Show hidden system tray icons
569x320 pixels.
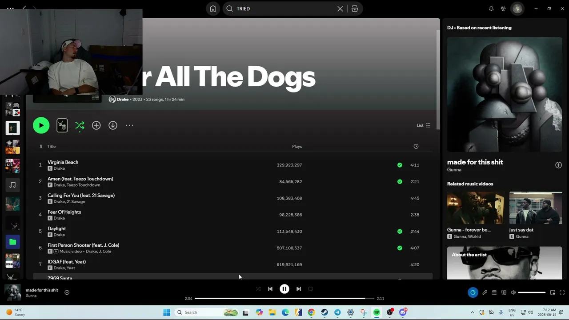click(x=472, y=312)
